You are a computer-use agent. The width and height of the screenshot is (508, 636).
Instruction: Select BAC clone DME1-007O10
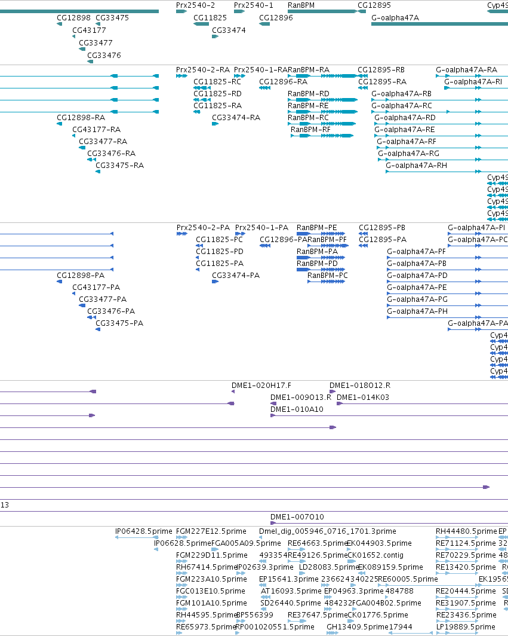click(x=297, y=517)
